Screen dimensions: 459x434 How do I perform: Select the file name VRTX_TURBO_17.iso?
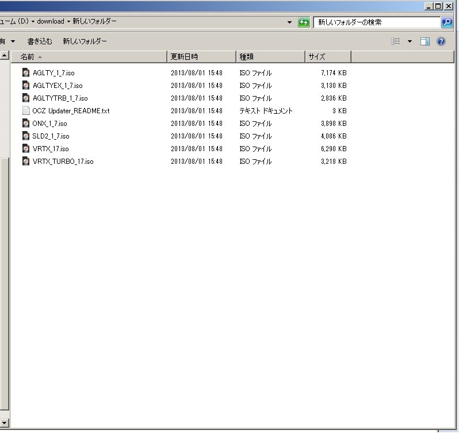click(63, 162)
